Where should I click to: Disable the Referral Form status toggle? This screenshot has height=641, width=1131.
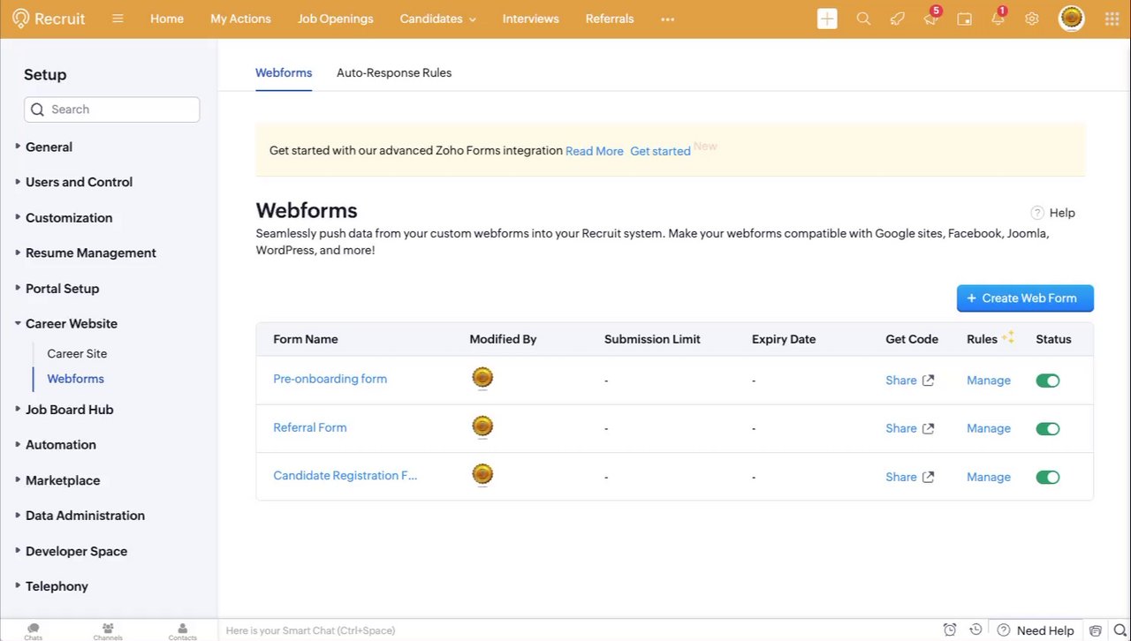1047,429
